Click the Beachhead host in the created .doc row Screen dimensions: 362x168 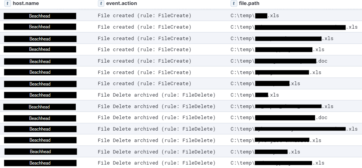point(40,61)
